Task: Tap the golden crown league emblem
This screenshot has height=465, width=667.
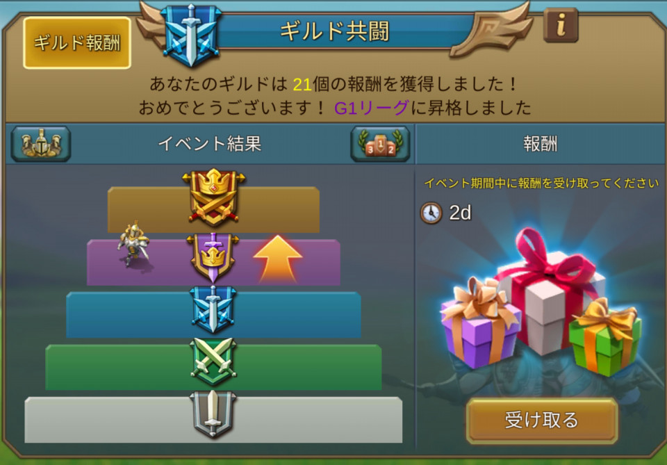Action: point(213,198)
